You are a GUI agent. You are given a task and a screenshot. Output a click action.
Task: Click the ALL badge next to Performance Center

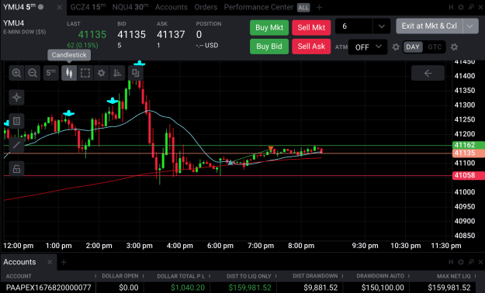click(303, 8)
